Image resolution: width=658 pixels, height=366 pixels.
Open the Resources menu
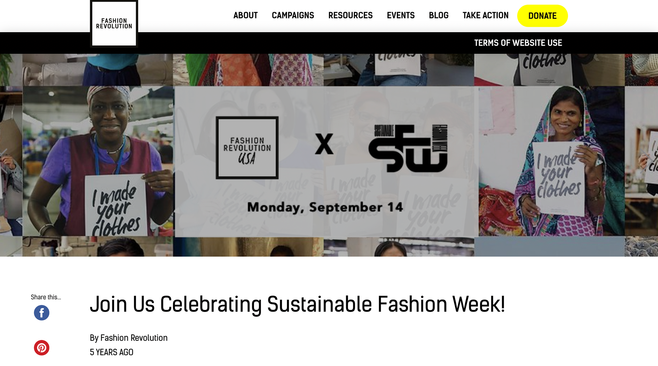350,15
